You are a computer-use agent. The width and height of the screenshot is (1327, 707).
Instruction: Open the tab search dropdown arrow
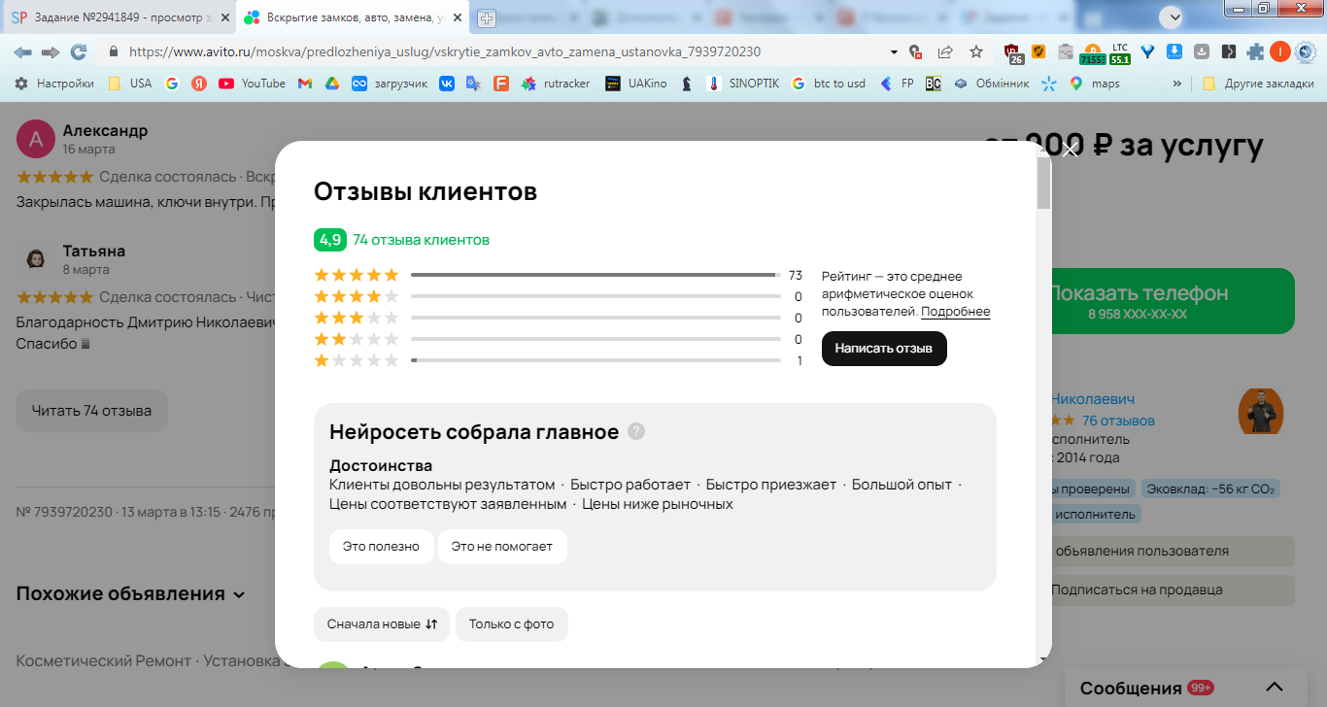1175,17
